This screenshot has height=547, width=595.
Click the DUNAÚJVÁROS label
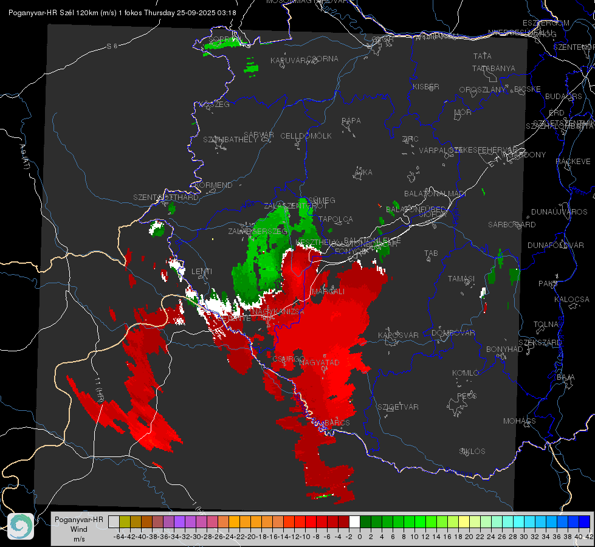[559, 212]
